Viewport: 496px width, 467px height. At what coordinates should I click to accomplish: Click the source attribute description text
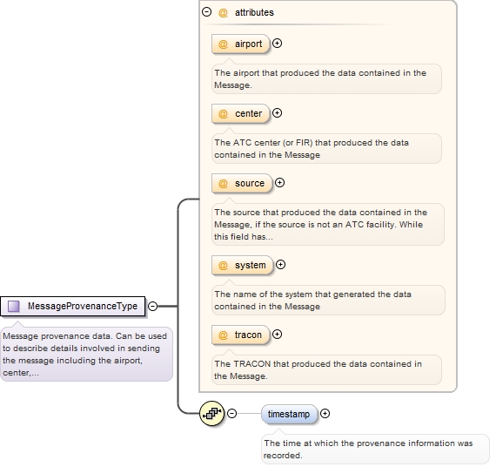pos(321,224)
